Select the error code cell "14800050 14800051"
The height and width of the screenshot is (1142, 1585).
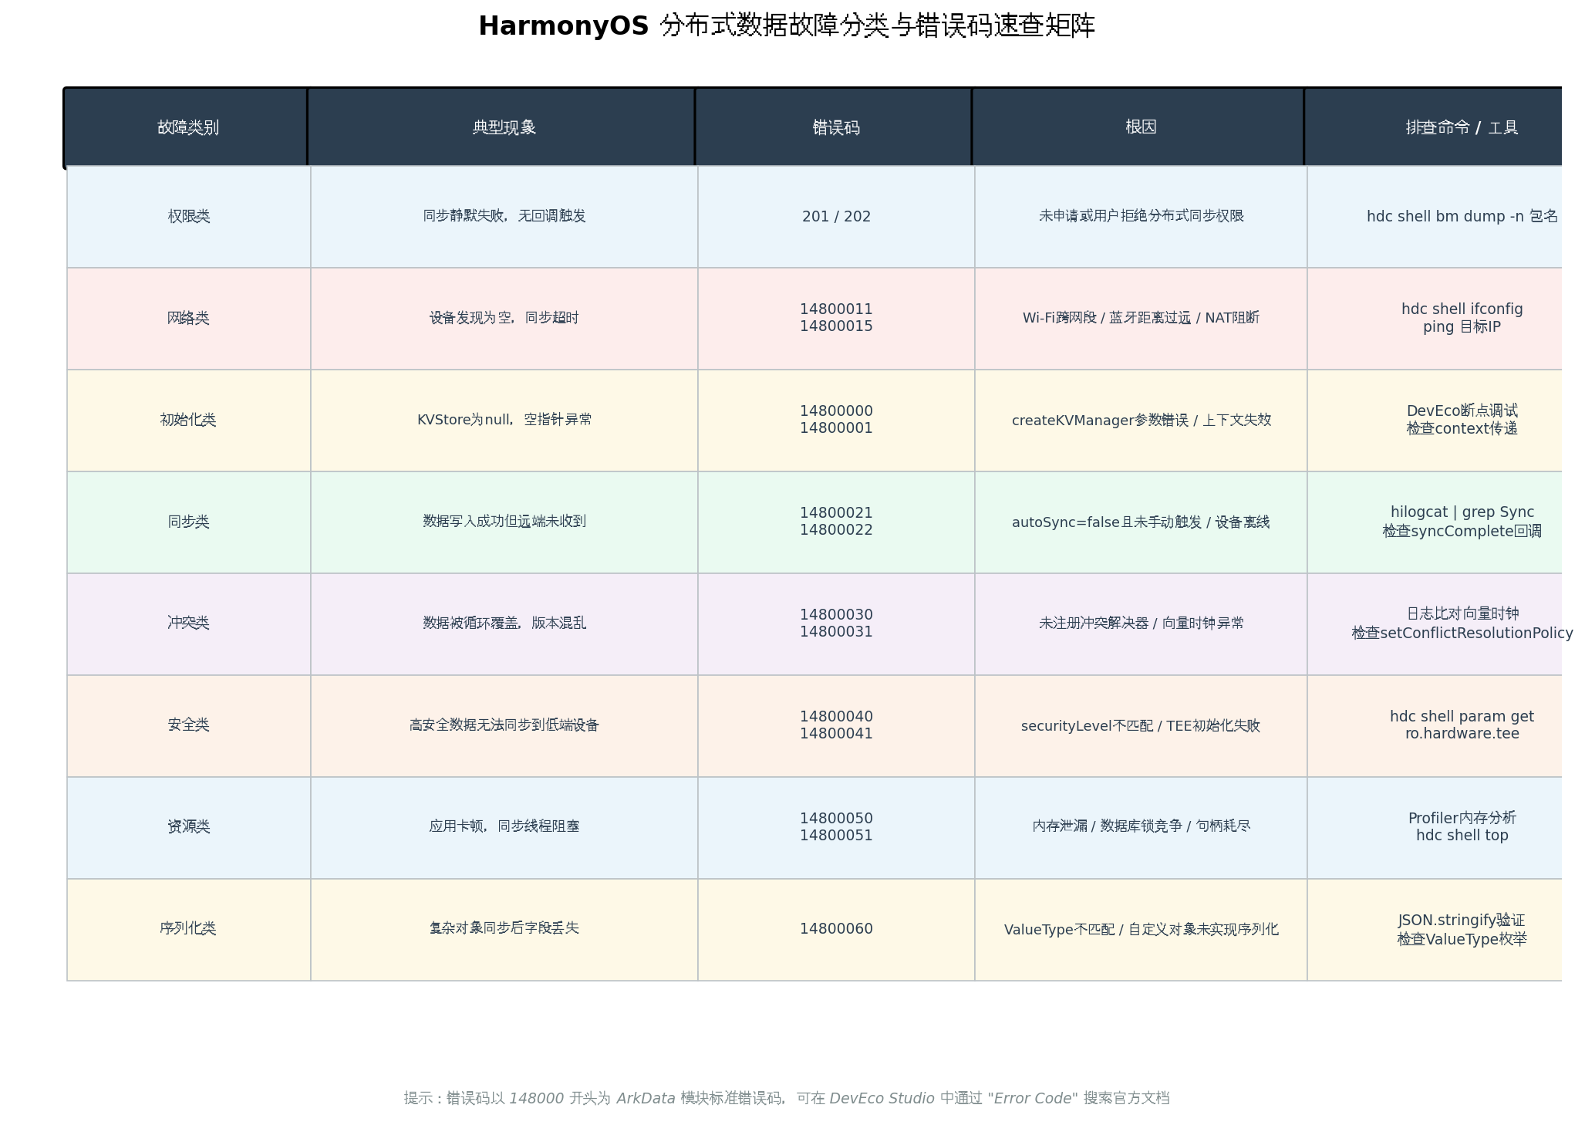coord(836,828)
